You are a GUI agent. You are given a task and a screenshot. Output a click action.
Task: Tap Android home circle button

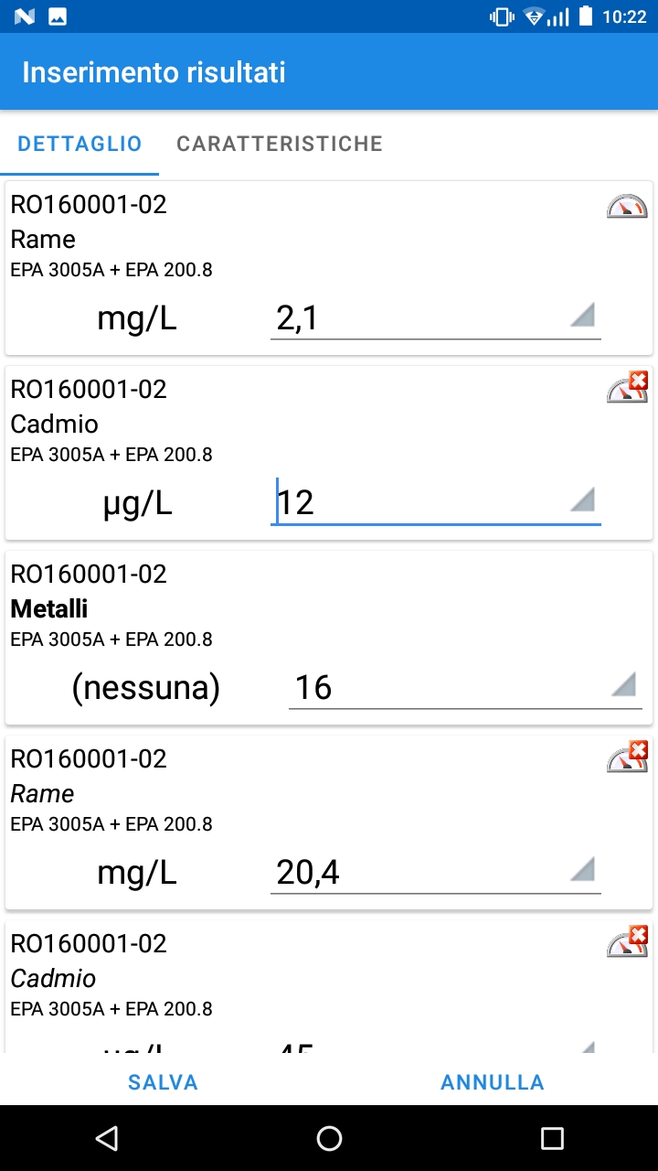click(329, 1138)
